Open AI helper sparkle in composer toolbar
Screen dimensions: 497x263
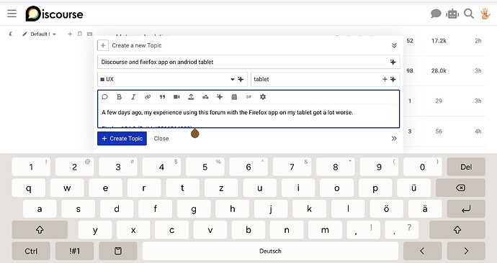pyautogui.click(x=220, y=97)
